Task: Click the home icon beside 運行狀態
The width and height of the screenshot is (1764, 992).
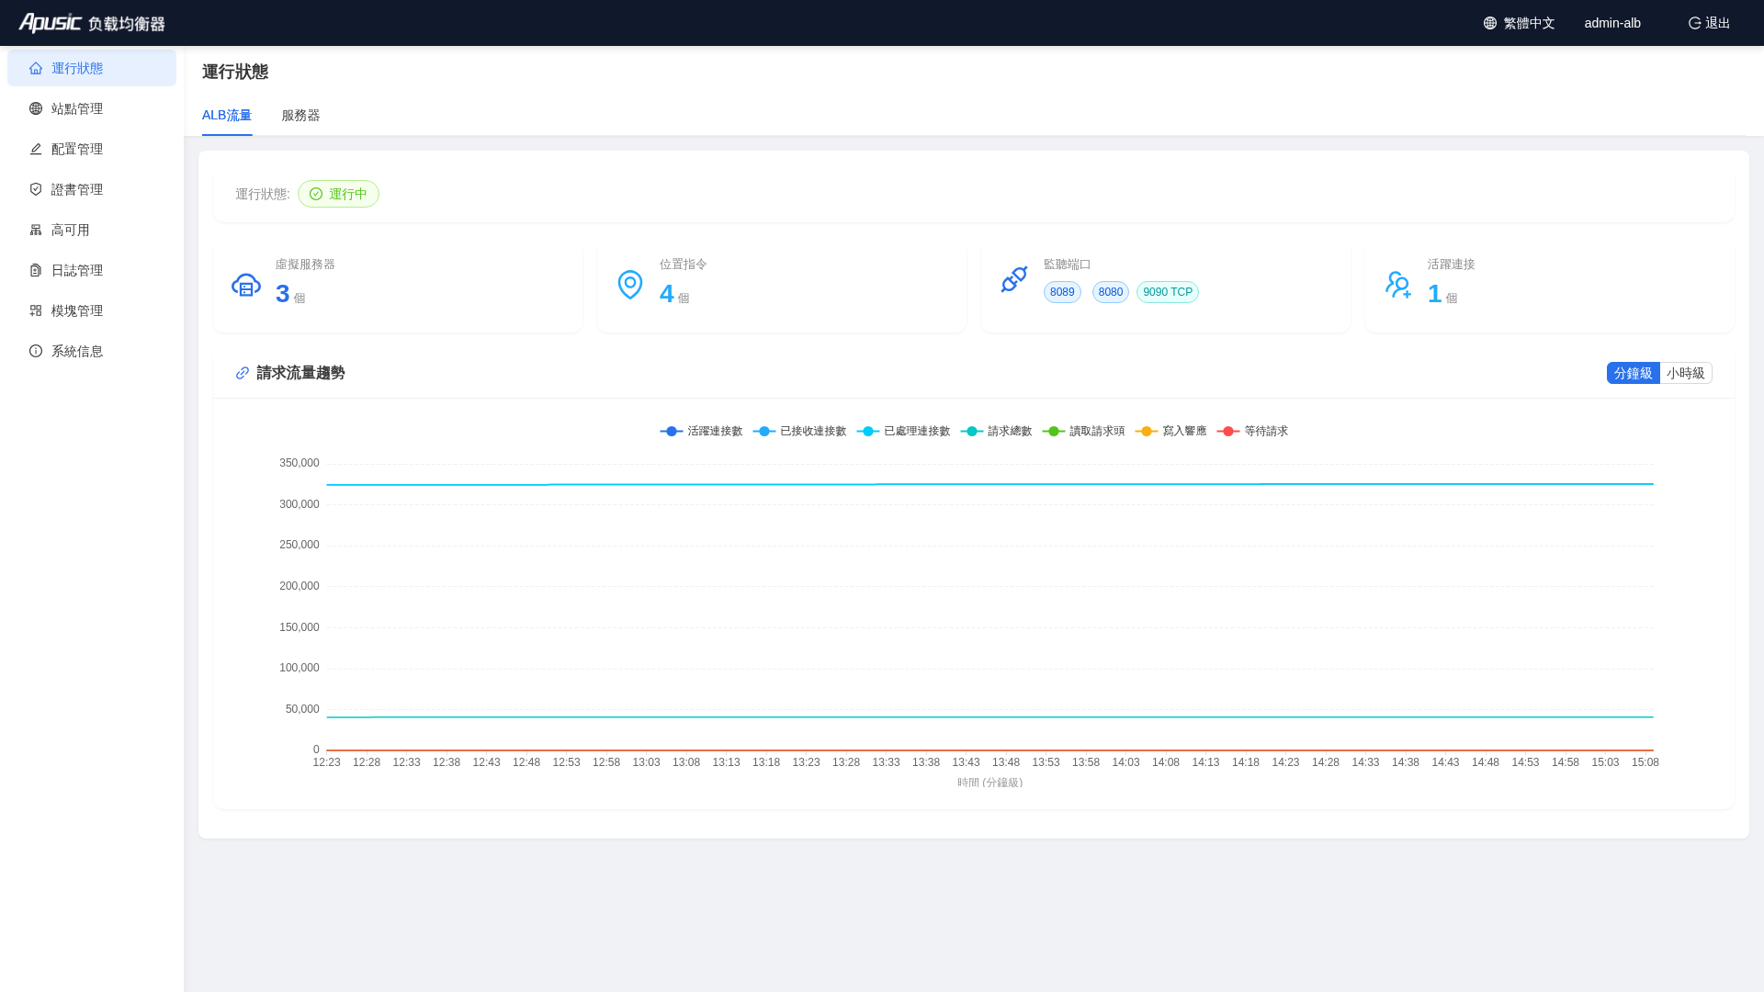Action: point(36,68)
